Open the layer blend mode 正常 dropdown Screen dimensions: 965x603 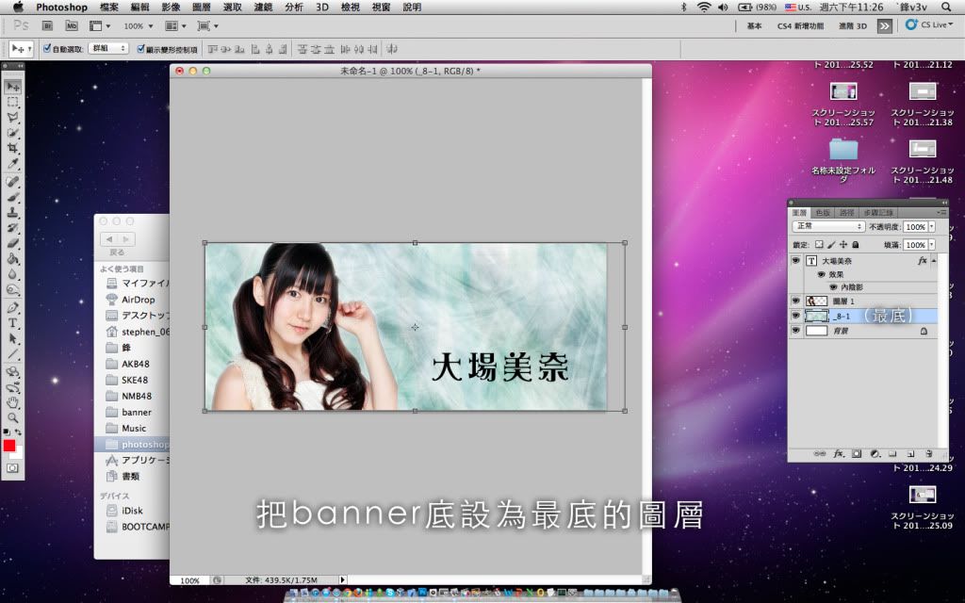[x=828, y=227]
